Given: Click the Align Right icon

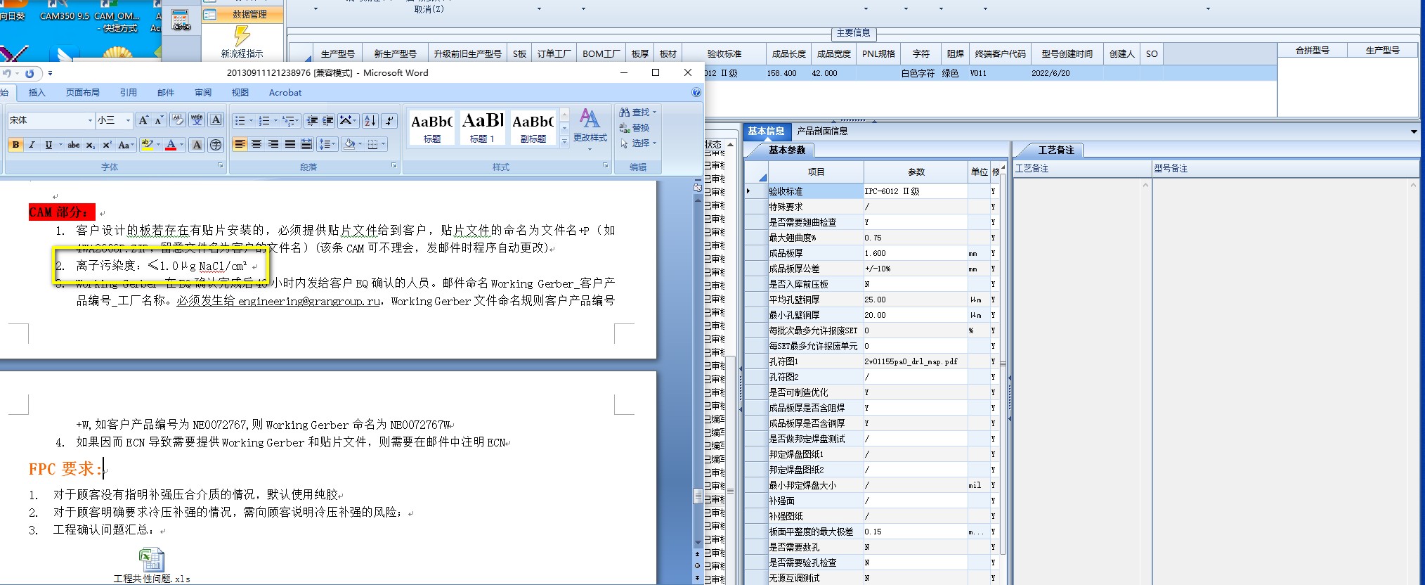Looking at the screenshot, I should [273, 144].
